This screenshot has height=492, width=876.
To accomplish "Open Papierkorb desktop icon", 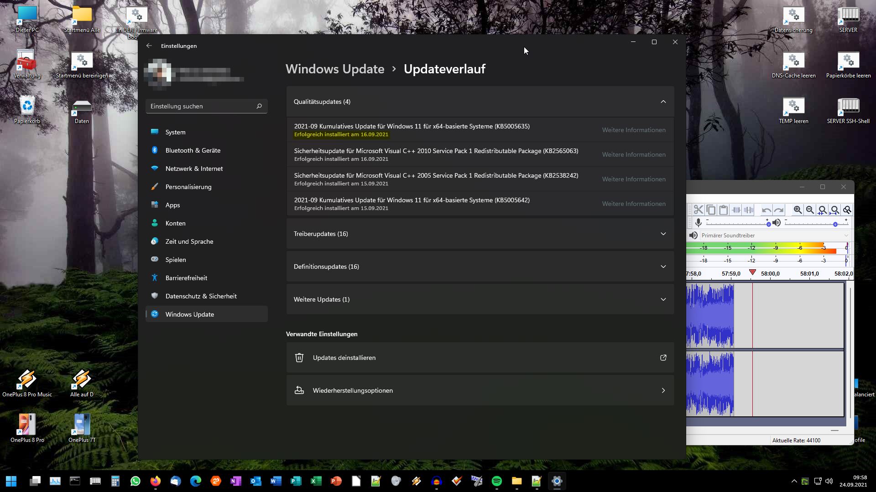I will pyautogui.click(x=27, y=109).
